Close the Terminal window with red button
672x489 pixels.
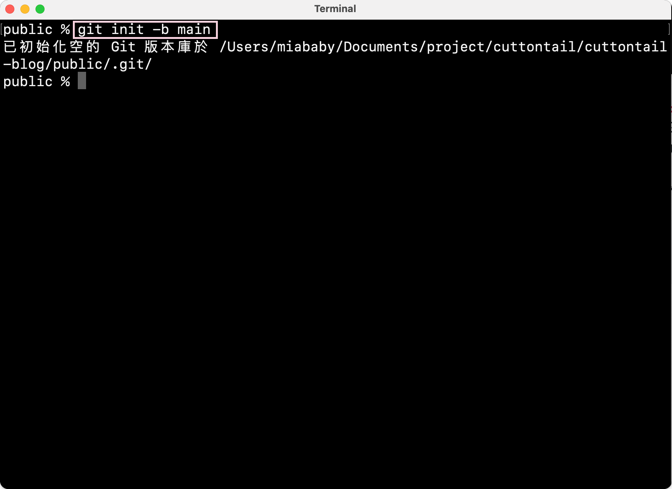pyautogui.click(x=10, y=9)
